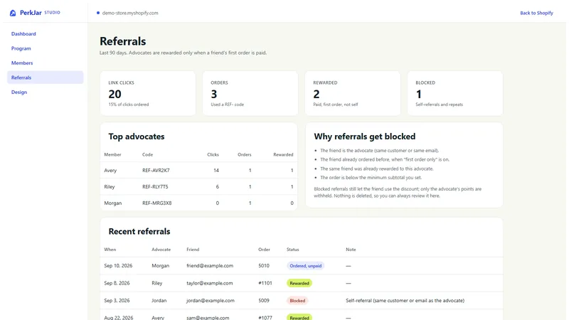569x320 pixels.
Task: Click the Orders column header in Top advocates
Action: [x=245, y=154]
